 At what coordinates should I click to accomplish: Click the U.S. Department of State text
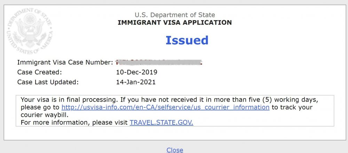point(175,15)
